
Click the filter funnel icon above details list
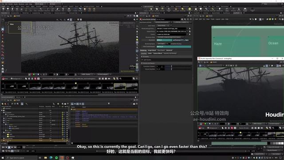(109, 104)
